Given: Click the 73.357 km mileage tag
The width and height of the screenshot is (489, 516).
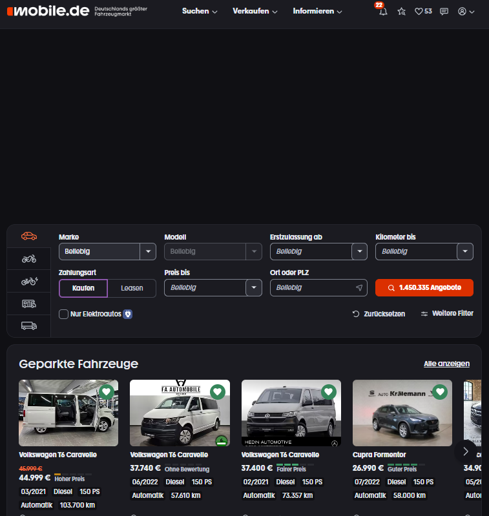Looking at the screenshot, I should tap(298, 495).
